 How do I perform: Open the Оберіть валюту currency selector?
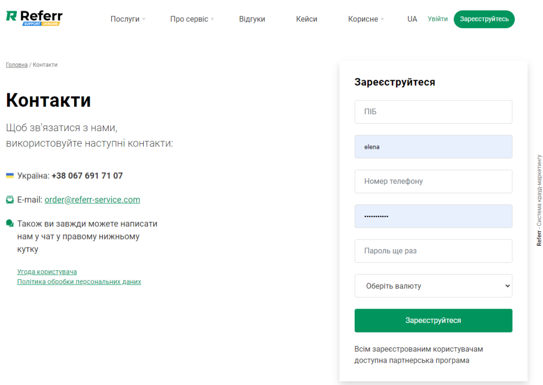(x=433, y=286)
